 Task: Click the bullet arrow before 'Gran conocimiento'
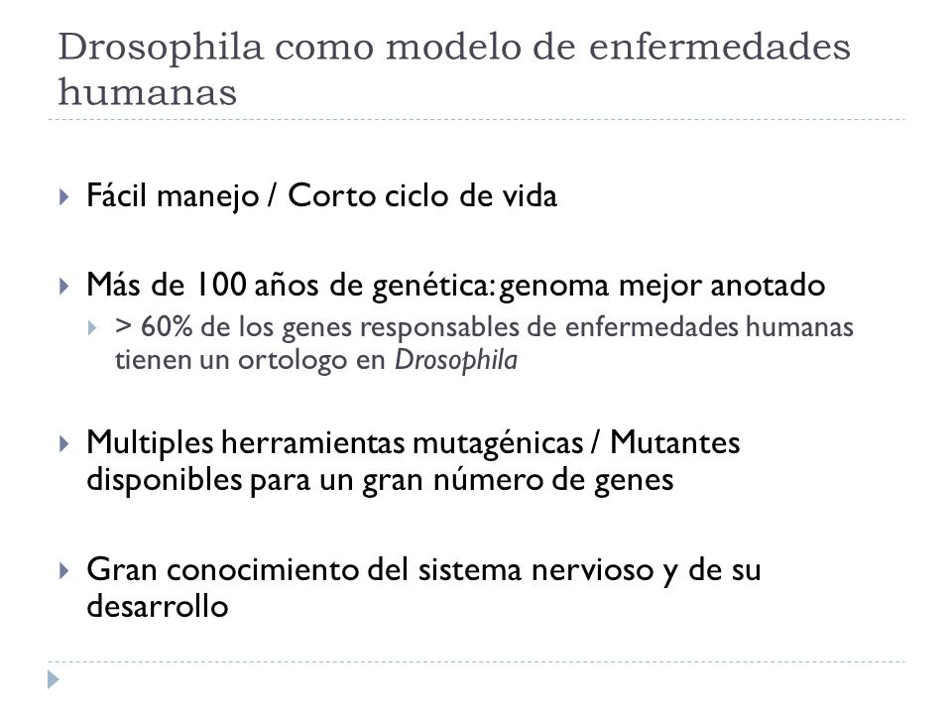coord(63,571)
